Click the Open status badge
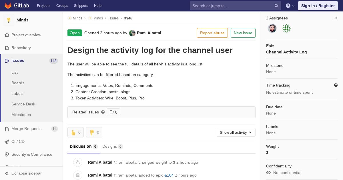 [75, 33]
